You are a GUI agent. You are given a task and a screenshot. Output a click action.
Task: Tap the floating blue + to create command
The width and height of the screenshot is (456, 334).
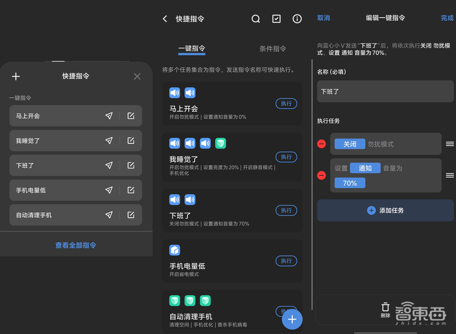[x=292, y=319]
